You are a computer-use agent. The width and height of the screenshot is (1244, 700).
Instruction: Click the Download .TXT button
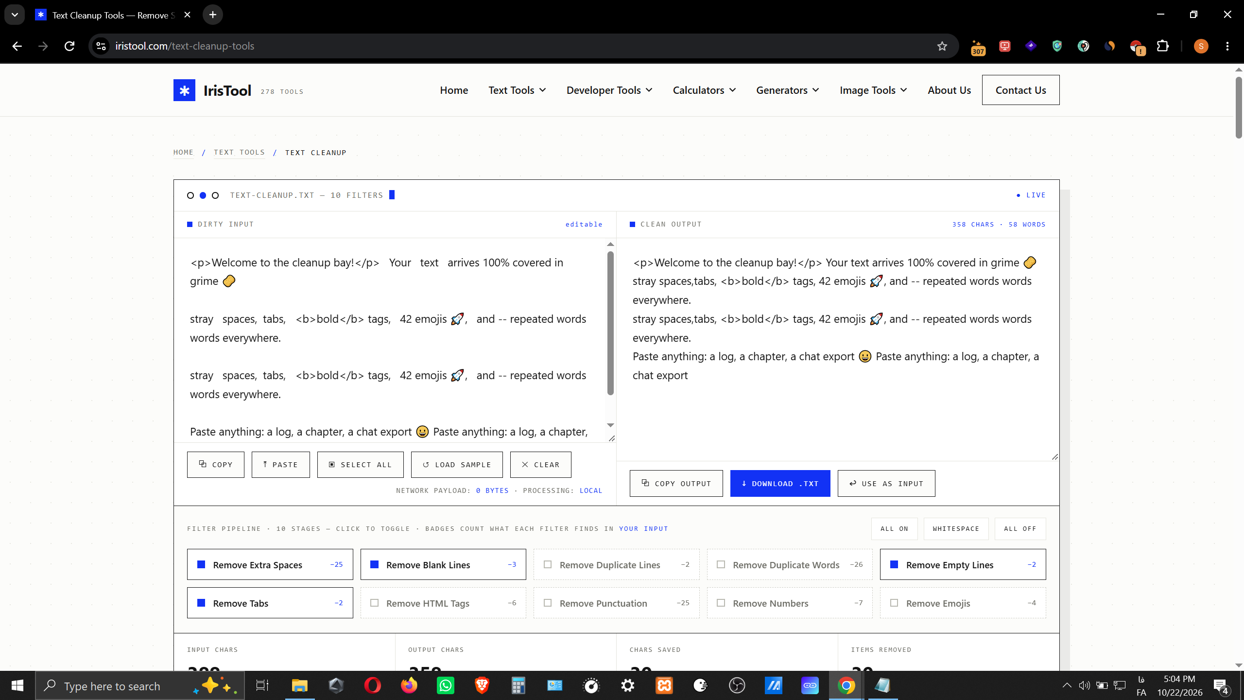coord(780,483)
